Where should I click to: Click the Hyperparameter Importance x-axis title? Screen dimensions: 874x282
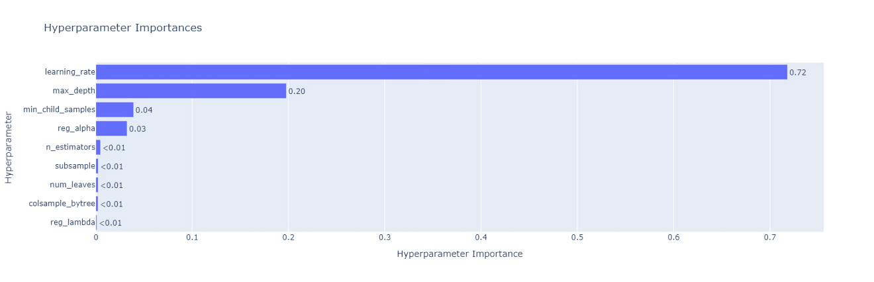460,254
